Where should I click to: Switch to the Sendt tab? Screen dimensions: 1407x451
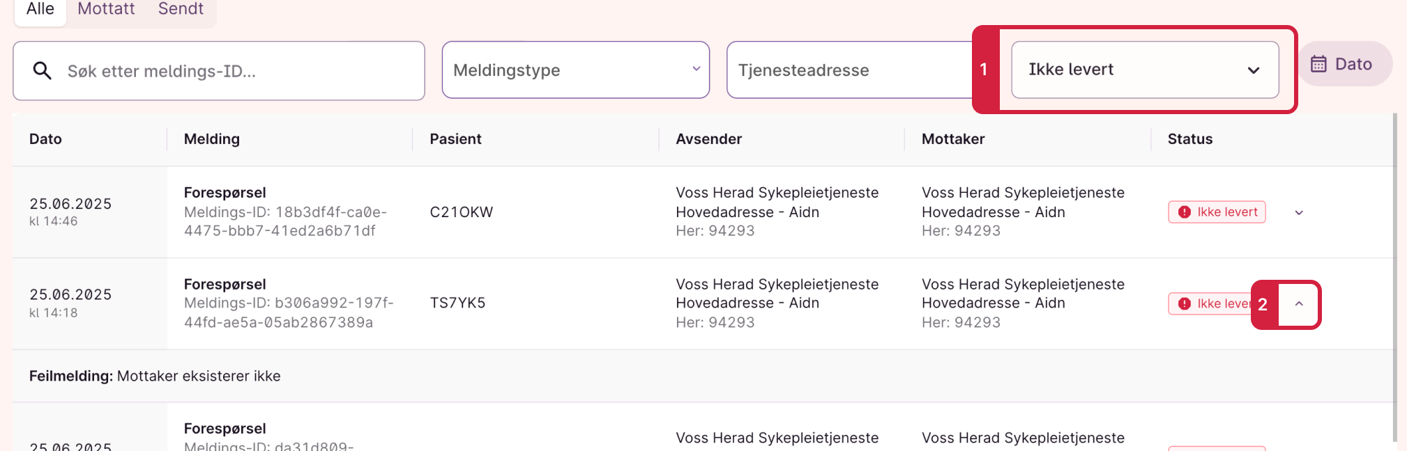(181, 10)
